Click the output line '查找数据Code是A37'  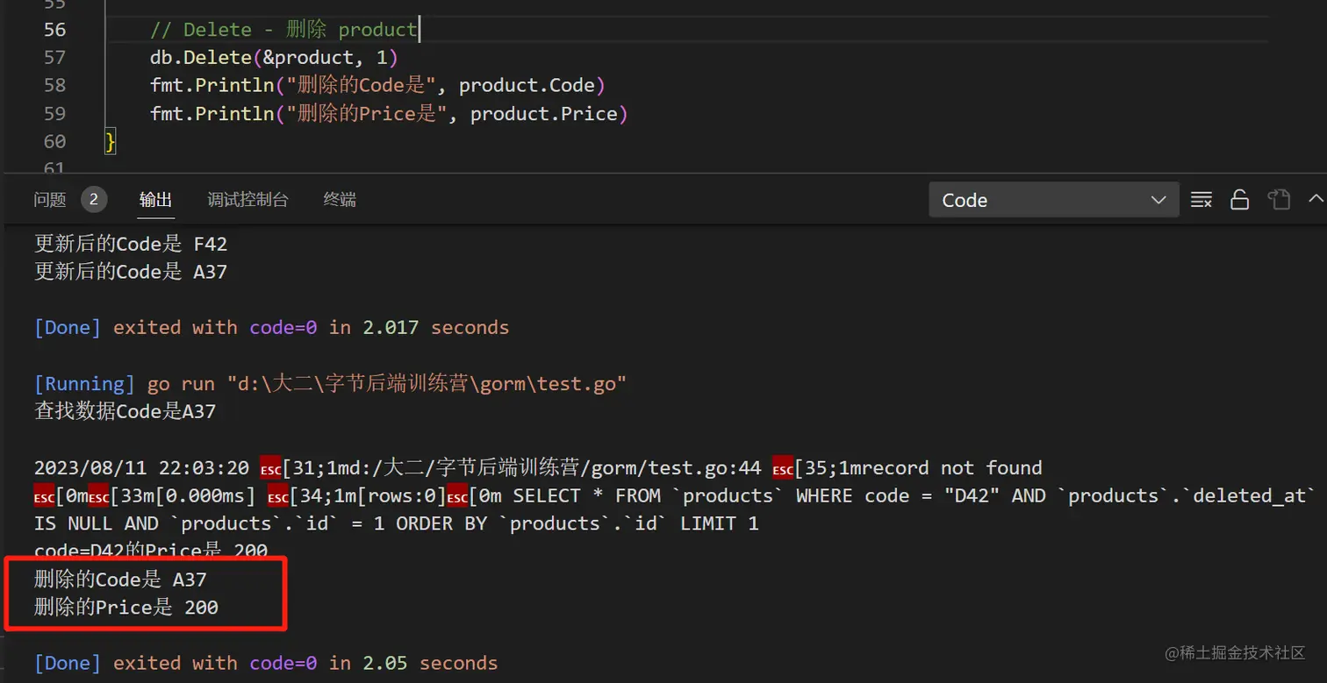125,411
